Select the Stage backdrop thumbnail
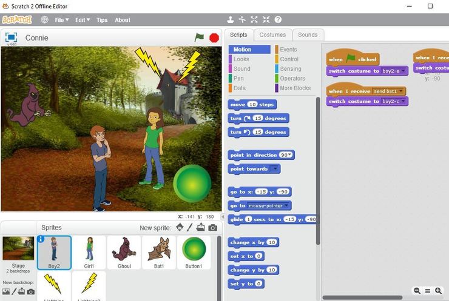 (18, 248)
